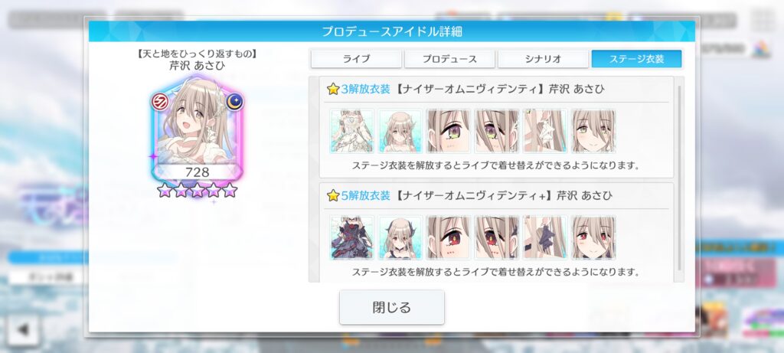Click the five purple stars rating row
This screenshot has height=353, width=784.
pos(197,190)
